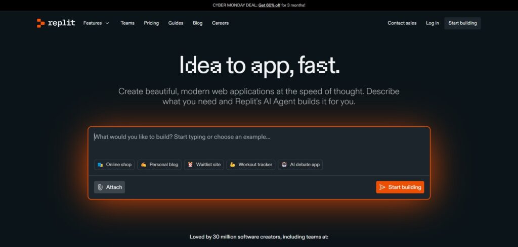
Task: Click the Idea to app, fast. heading
Action: pos(260,65)
